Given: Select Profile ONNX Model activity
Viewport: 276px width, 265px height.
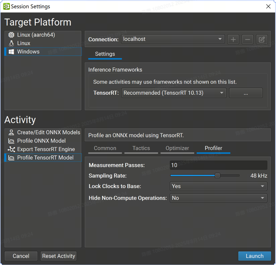Looking at the screenshot, I should point(43,141).
